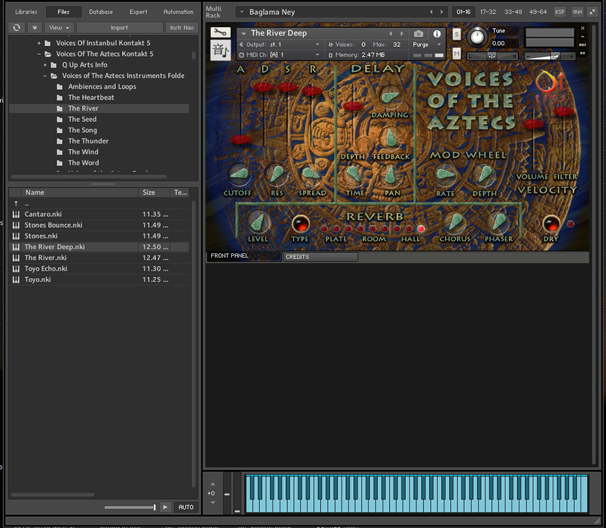The height and width of the screenshot is (528, 606).
Task: Toggle the LED beside the DRY knob
Action: click(x=570, y=224)
